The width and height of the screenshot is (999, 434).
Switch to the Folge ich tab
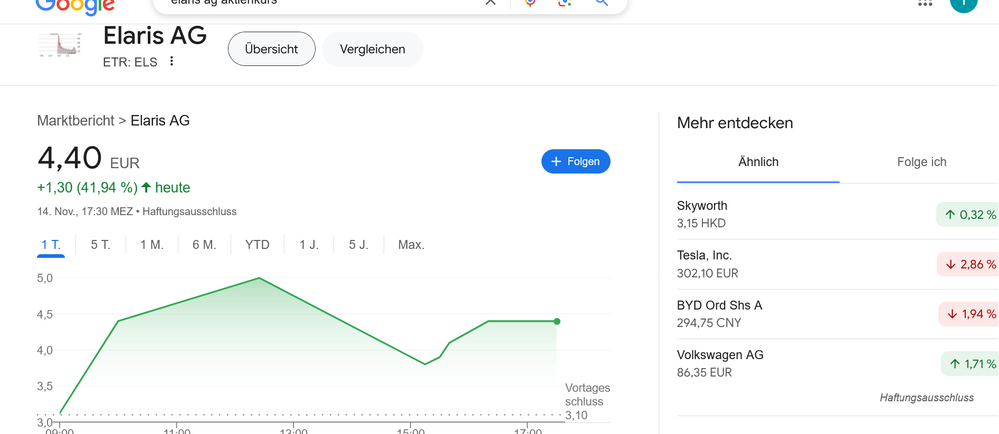921,162
